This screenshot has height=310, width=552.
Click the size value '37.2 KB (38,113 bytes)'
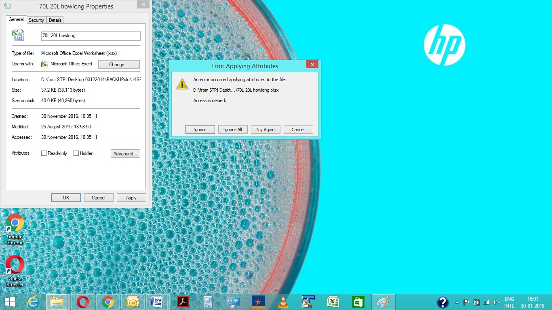point(63,90)
